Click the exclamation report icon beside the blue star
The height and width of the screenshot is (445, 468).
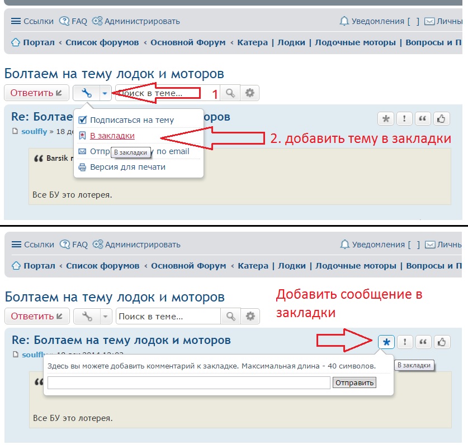pos(405,342)
